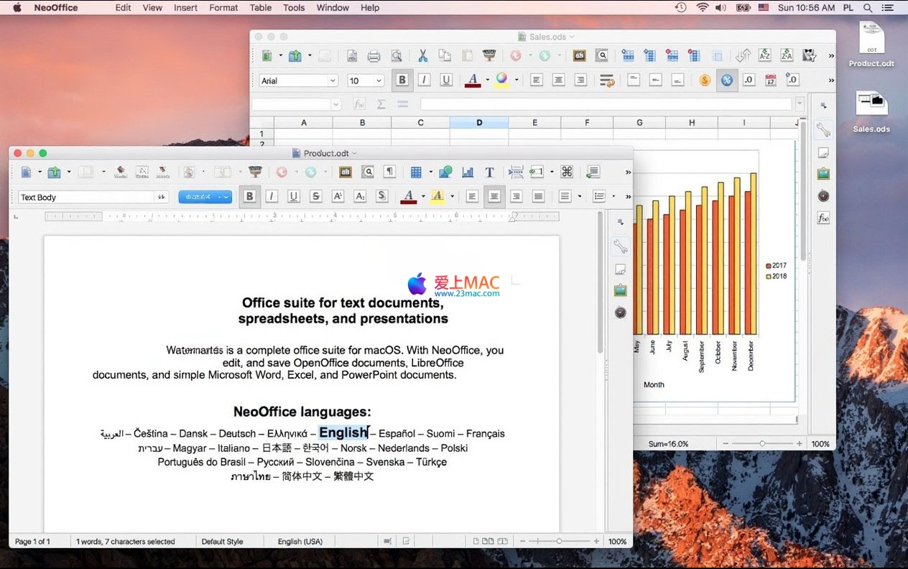Viewport: 908px width, 569px height.
Task: Click the Sum sigma icon in formula bar
Action: pyautogui.click(x=381, y=104)
